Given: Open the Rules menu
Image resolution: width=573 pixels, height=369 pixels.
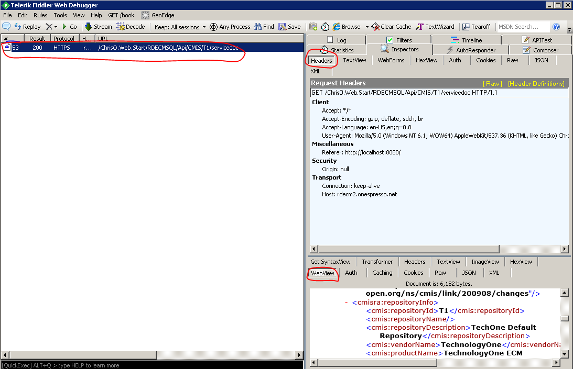Looking at the screenshot, I should [40, 15].
